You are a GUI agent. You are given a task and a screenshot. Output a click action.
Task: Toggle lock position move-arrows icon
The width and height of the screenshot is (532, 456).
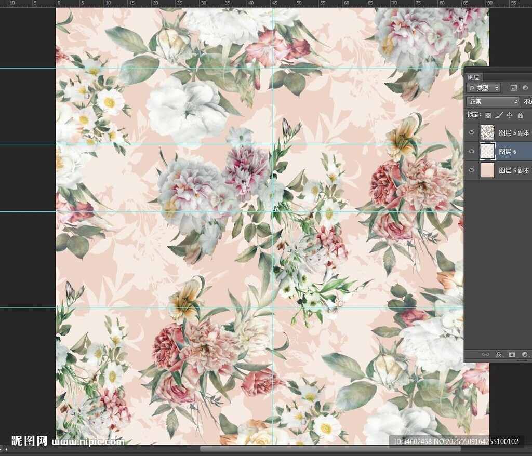(x=509, y=115)
